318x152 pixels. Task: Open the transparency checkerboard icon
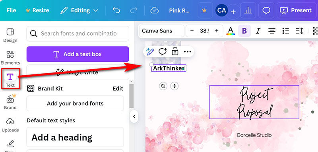[x=315, y=31]
